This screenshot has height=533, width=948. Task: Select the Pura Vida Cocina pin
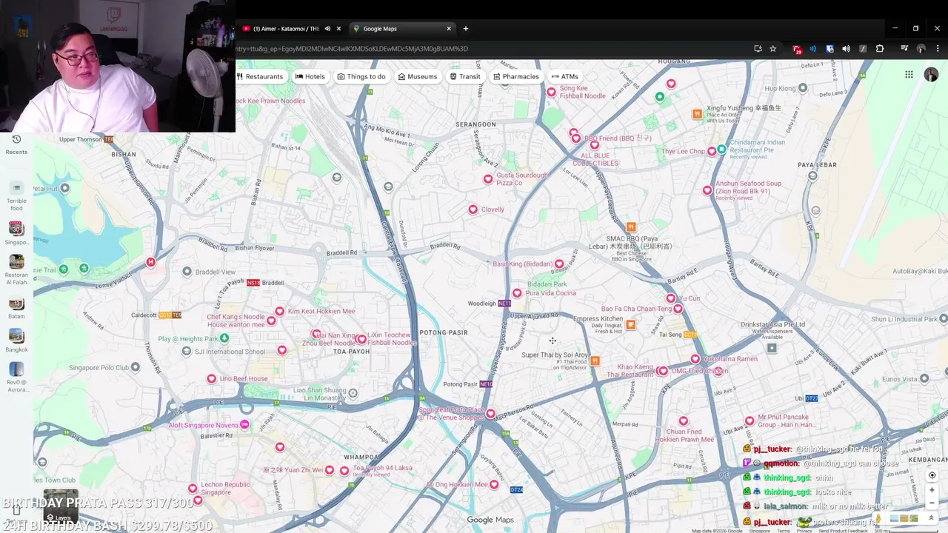517,293
